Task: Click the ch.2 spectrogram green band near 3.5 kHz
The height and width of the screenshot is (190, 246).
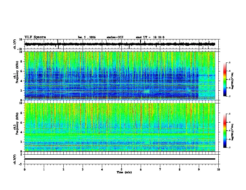Action: pos(120,135)
